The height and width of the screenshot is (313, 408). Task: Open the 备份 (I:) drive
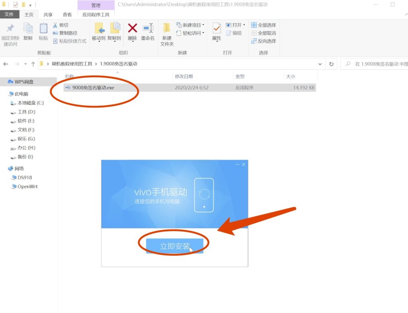[x=25, y=157]
